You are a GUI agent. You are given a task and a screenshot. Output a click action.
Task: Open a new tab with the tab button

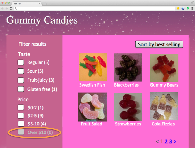[44, 4]
